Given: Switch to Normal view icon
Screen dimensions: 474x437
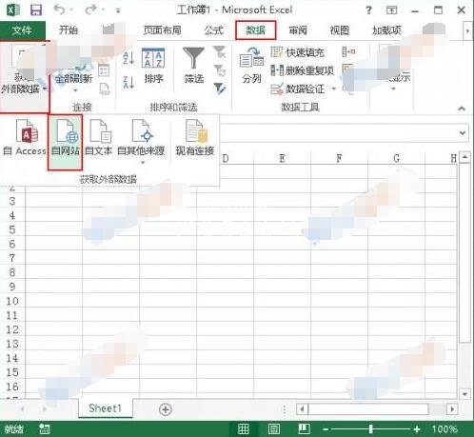Looking at the screenshot, I should point(244,429).
